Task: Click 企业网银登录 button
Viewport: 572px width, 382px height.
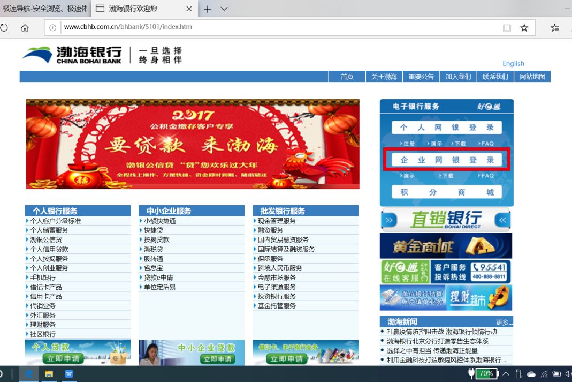Action: pyautogui.click(x=446, y=160)
